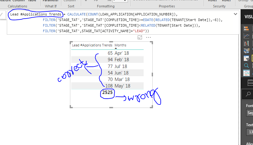
Task: Click the value 54 in table
Action: [110, 73]
